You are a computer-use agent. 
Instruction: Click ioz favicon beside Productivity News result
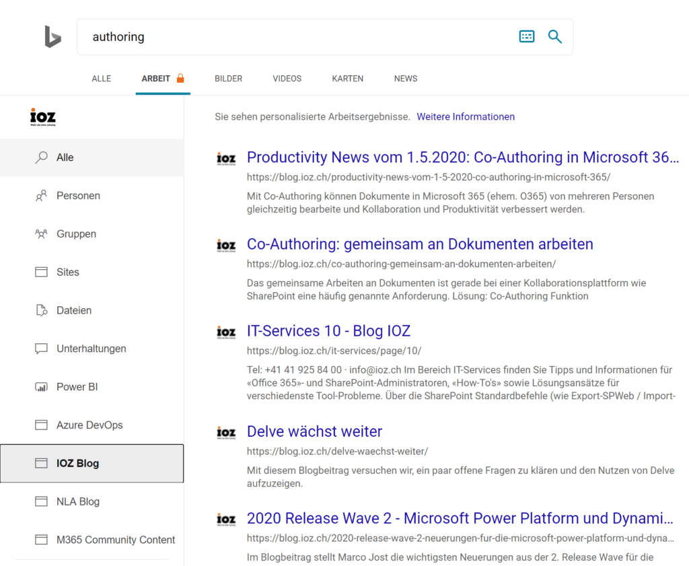[226, 159]
